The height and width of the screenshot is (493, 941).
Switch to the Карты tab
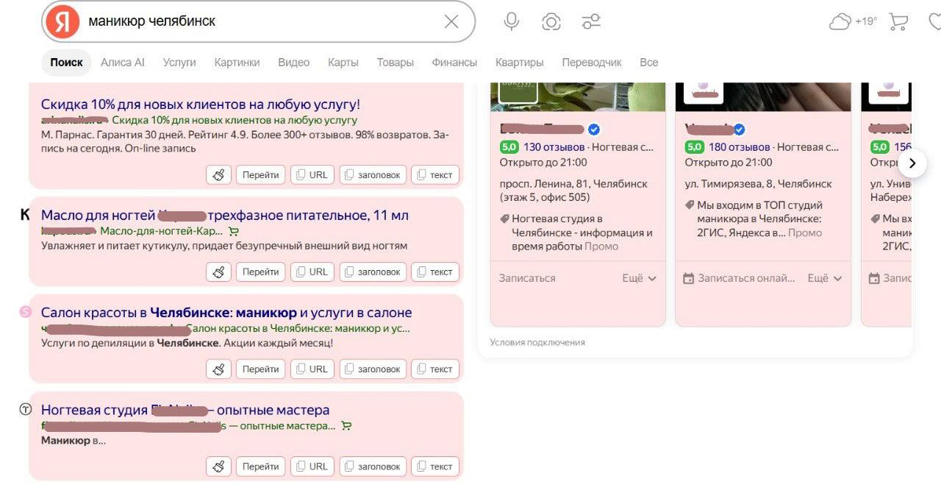pos(343,63)
